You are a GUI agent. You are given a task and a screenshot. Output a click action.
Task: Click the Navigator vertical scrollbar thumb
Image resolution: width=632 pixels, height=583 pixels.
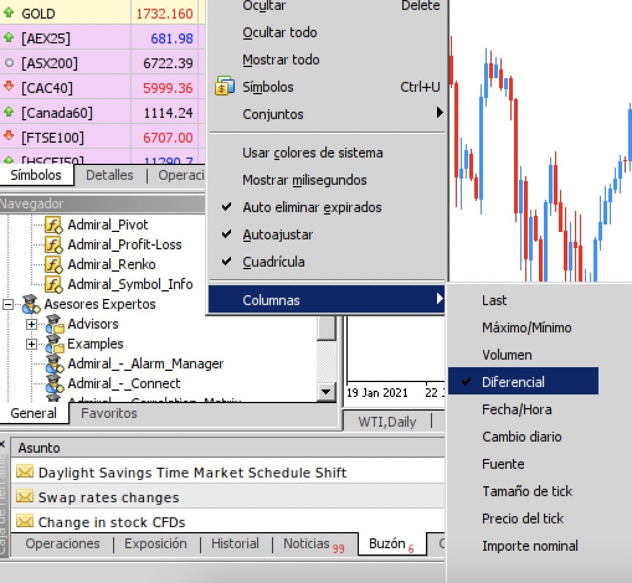(x=326, y=327)
